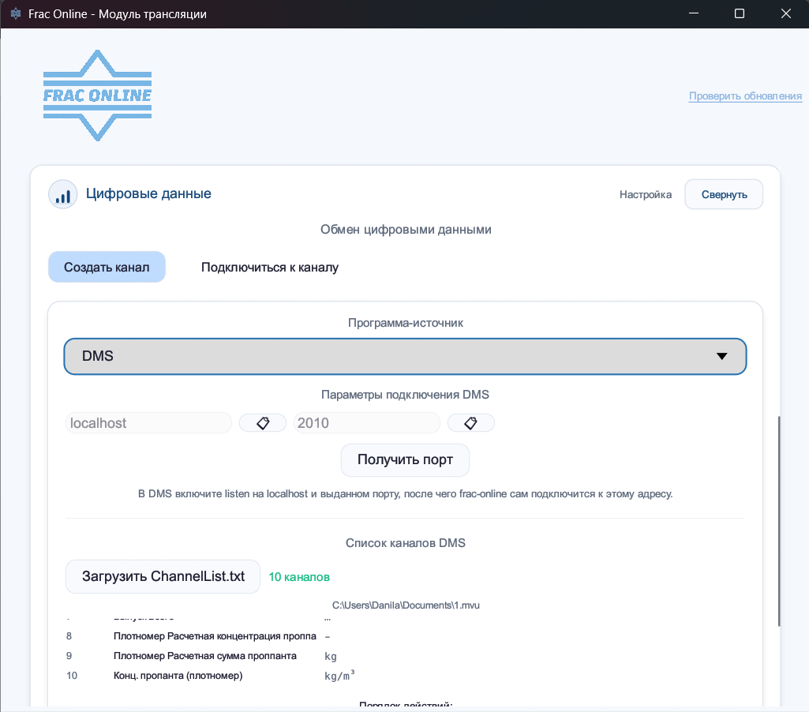Viewport: 809px width, 712px height.
Task: Maximize the Frac Online window
Action: [x=740, y=14]
